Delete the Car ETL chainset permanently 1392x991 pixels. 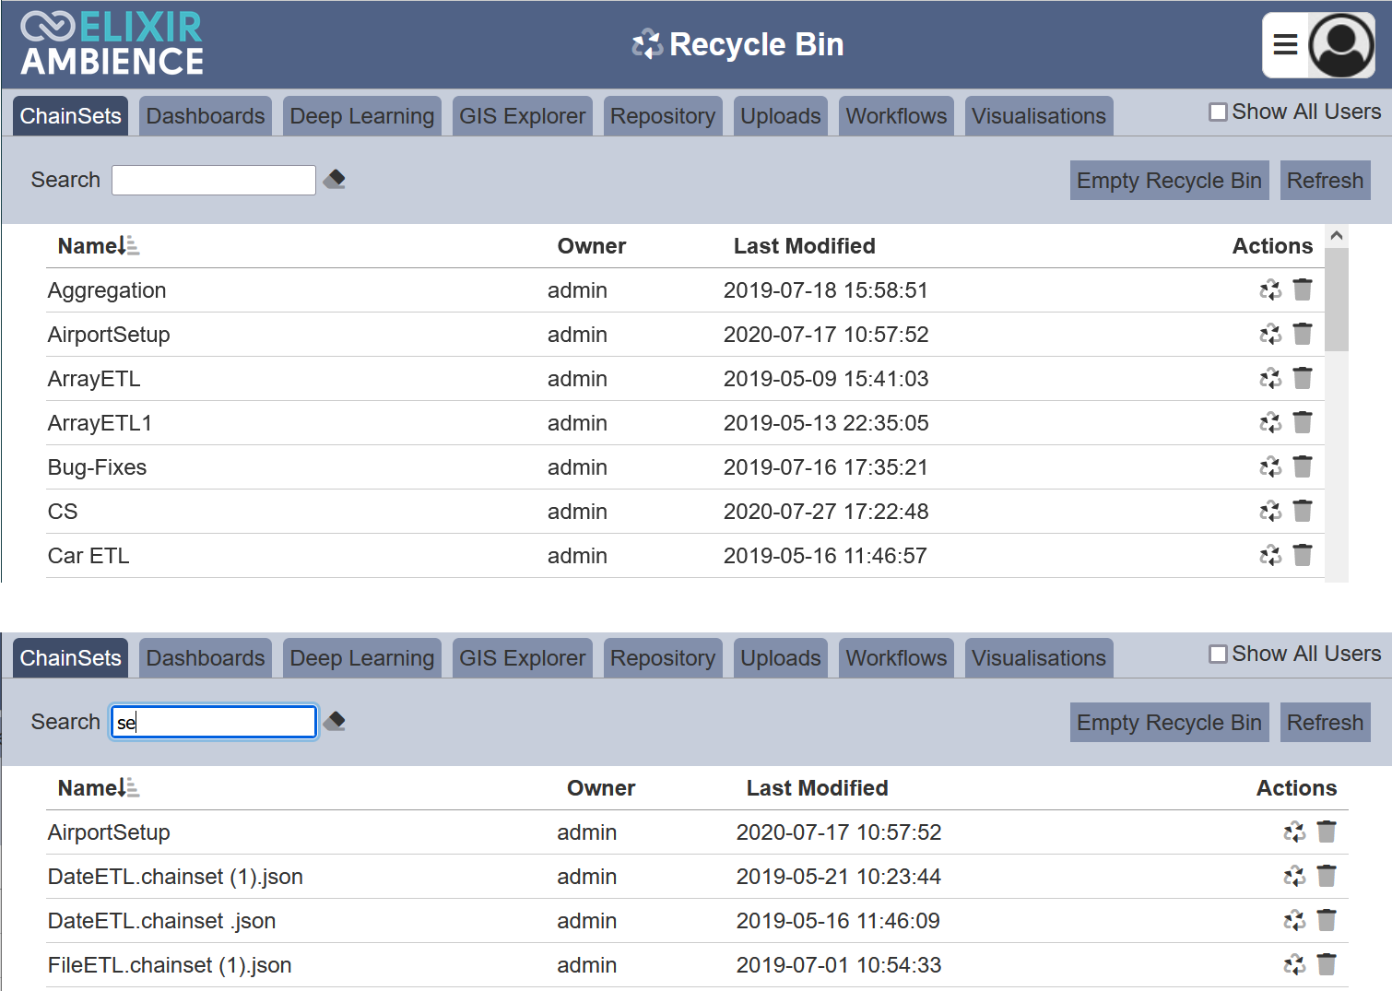coord(1303,555)
